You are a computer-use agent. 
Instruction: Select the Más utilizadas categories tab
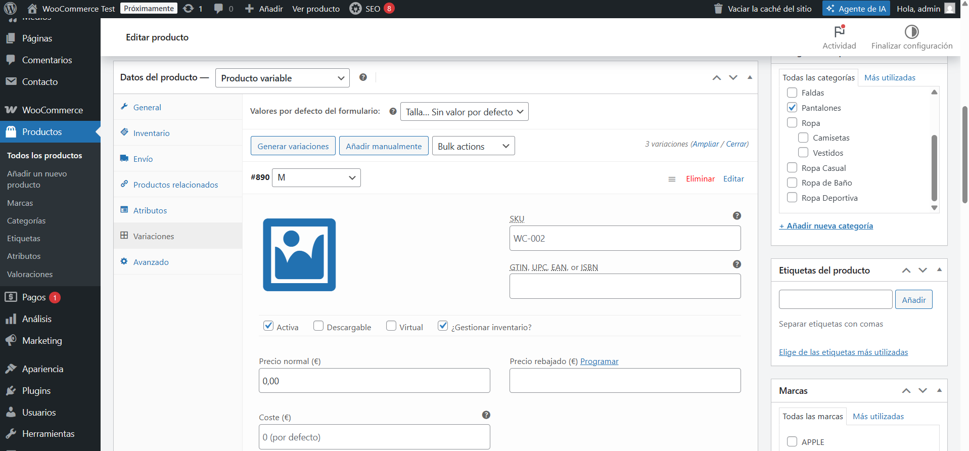[x=890, y=77]
